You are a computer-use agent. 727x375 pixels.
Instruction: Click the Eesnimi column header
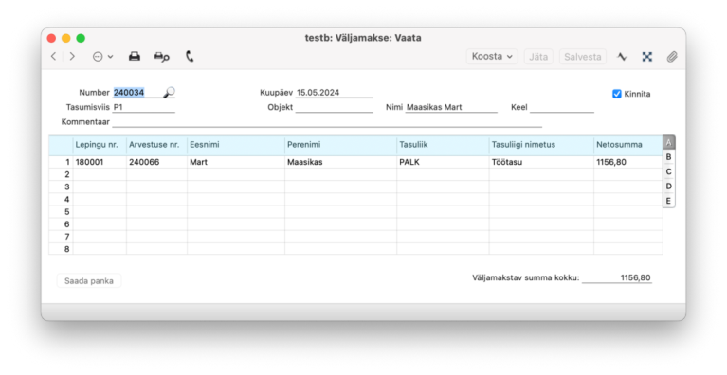coord(236,145)
